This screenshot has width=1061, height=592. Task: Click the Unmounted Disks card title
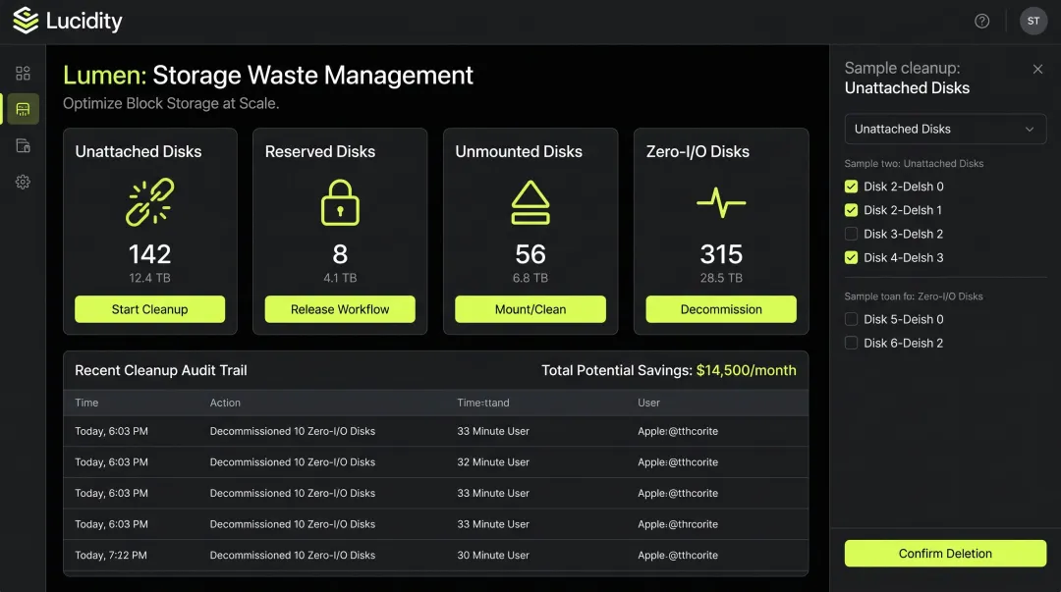[519, 151]
